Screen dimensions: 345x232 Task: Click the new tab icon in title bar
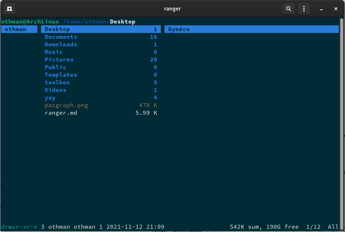click(x=9, y=9)
